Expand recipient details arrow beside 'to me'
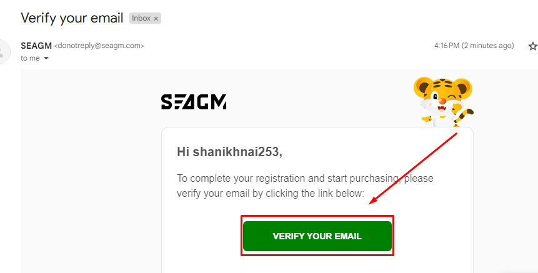This screenshot has width=538, height=273. pos(46,58)
